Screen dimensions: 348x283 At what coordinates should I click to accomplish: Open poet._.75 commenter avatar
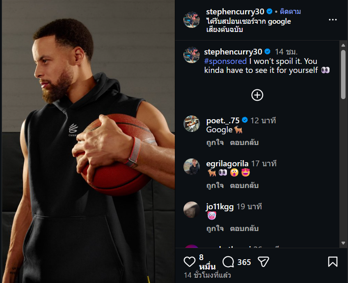[192, 124]
